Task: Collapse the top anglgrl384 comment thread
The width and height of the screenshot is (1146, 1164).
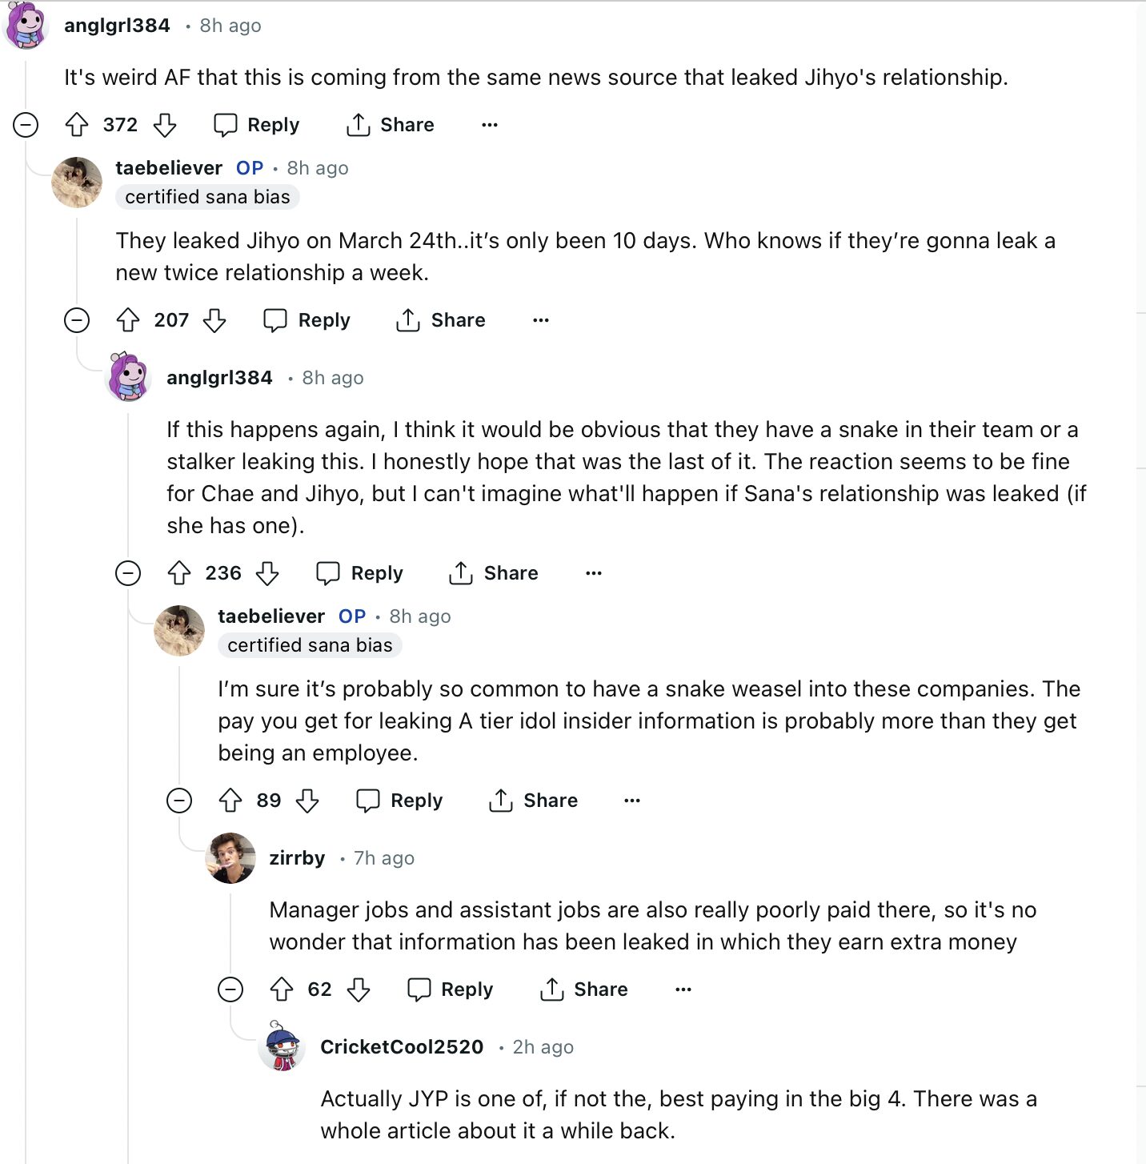Action: (26, 125)
